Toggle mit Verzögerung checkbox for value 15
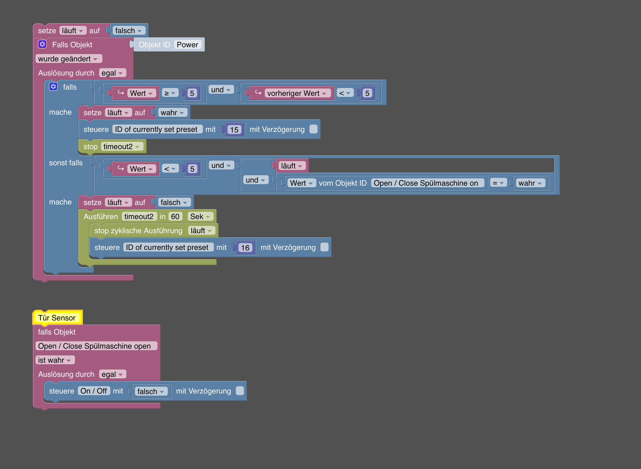The width and height of the screenshot is (641, 469). (x=313, y=129)
